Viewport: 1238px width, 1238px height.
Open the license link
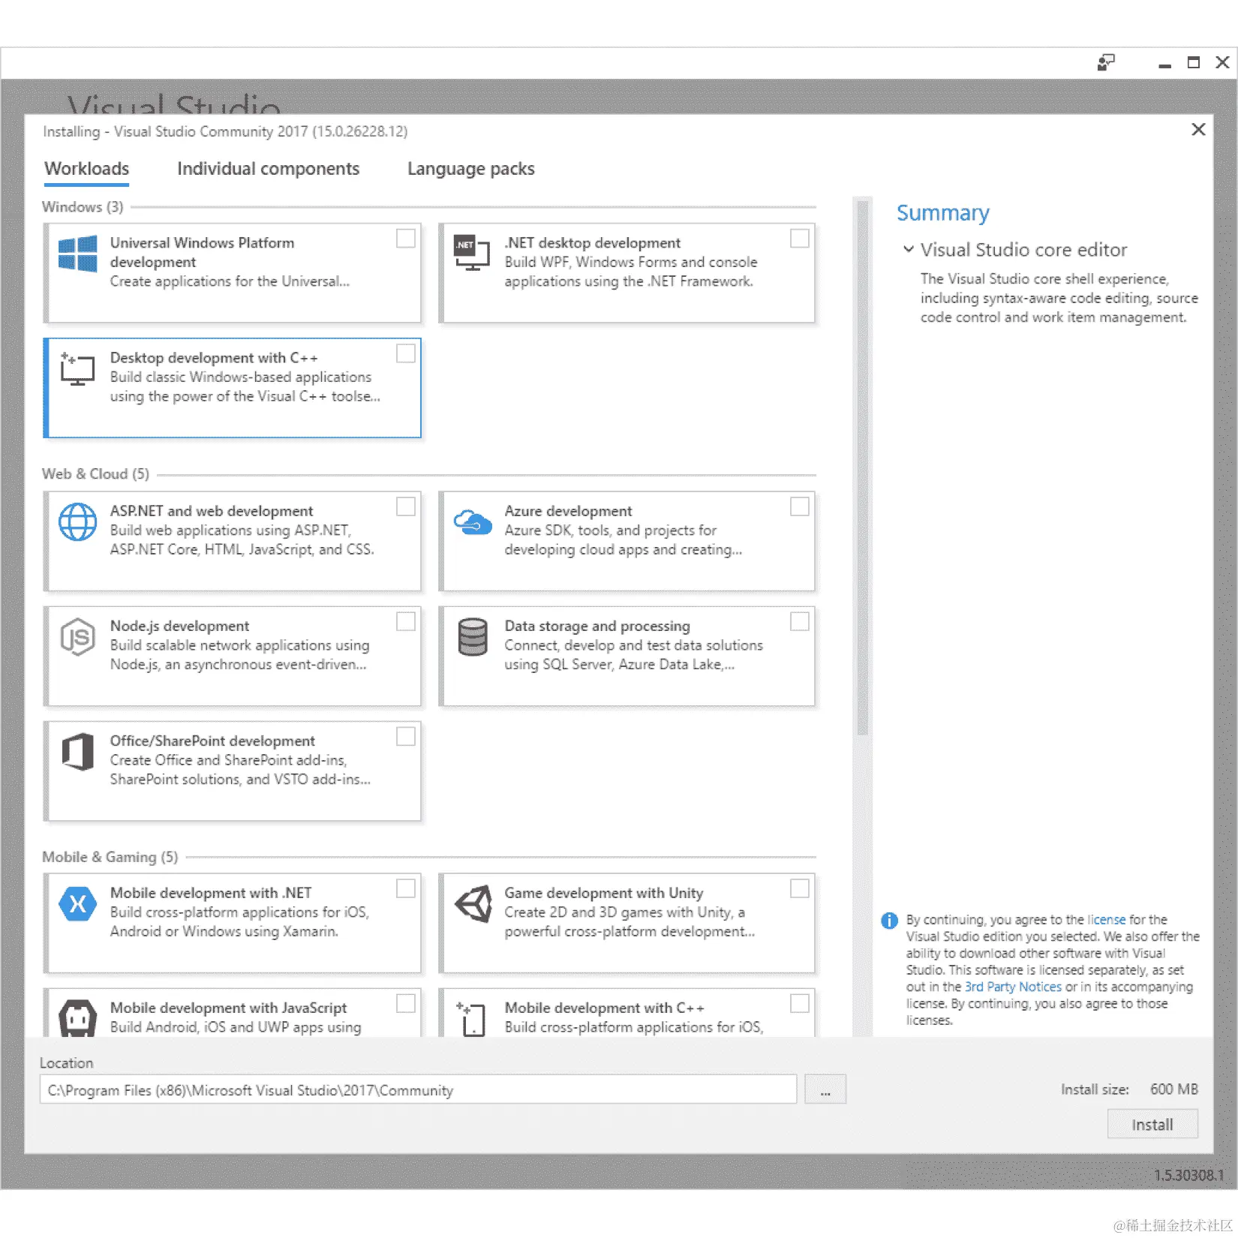1107,920
